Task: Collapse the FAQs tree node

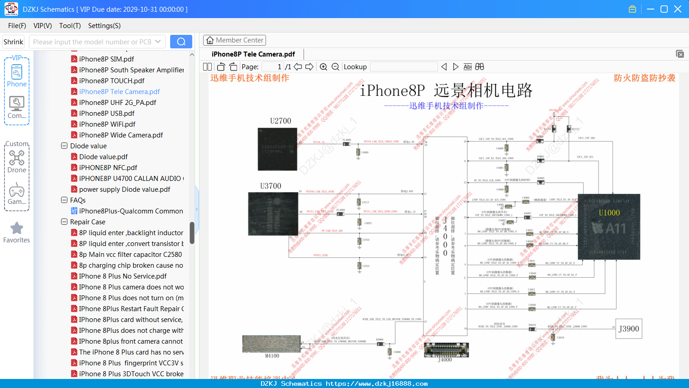Action: pos(64,200)
